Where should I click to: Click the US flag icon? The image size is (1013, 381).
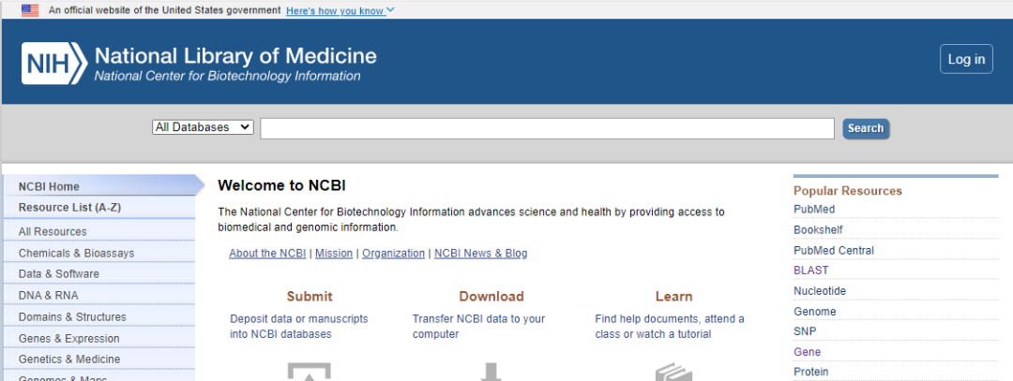(x=30, y=10)
